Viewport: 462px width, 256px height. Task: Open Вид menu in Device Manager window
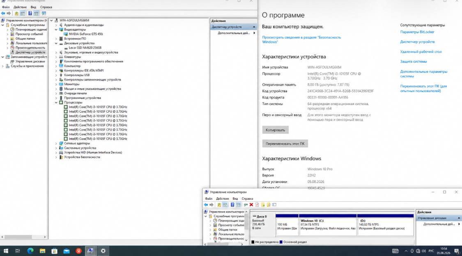(x=33, y=7)
